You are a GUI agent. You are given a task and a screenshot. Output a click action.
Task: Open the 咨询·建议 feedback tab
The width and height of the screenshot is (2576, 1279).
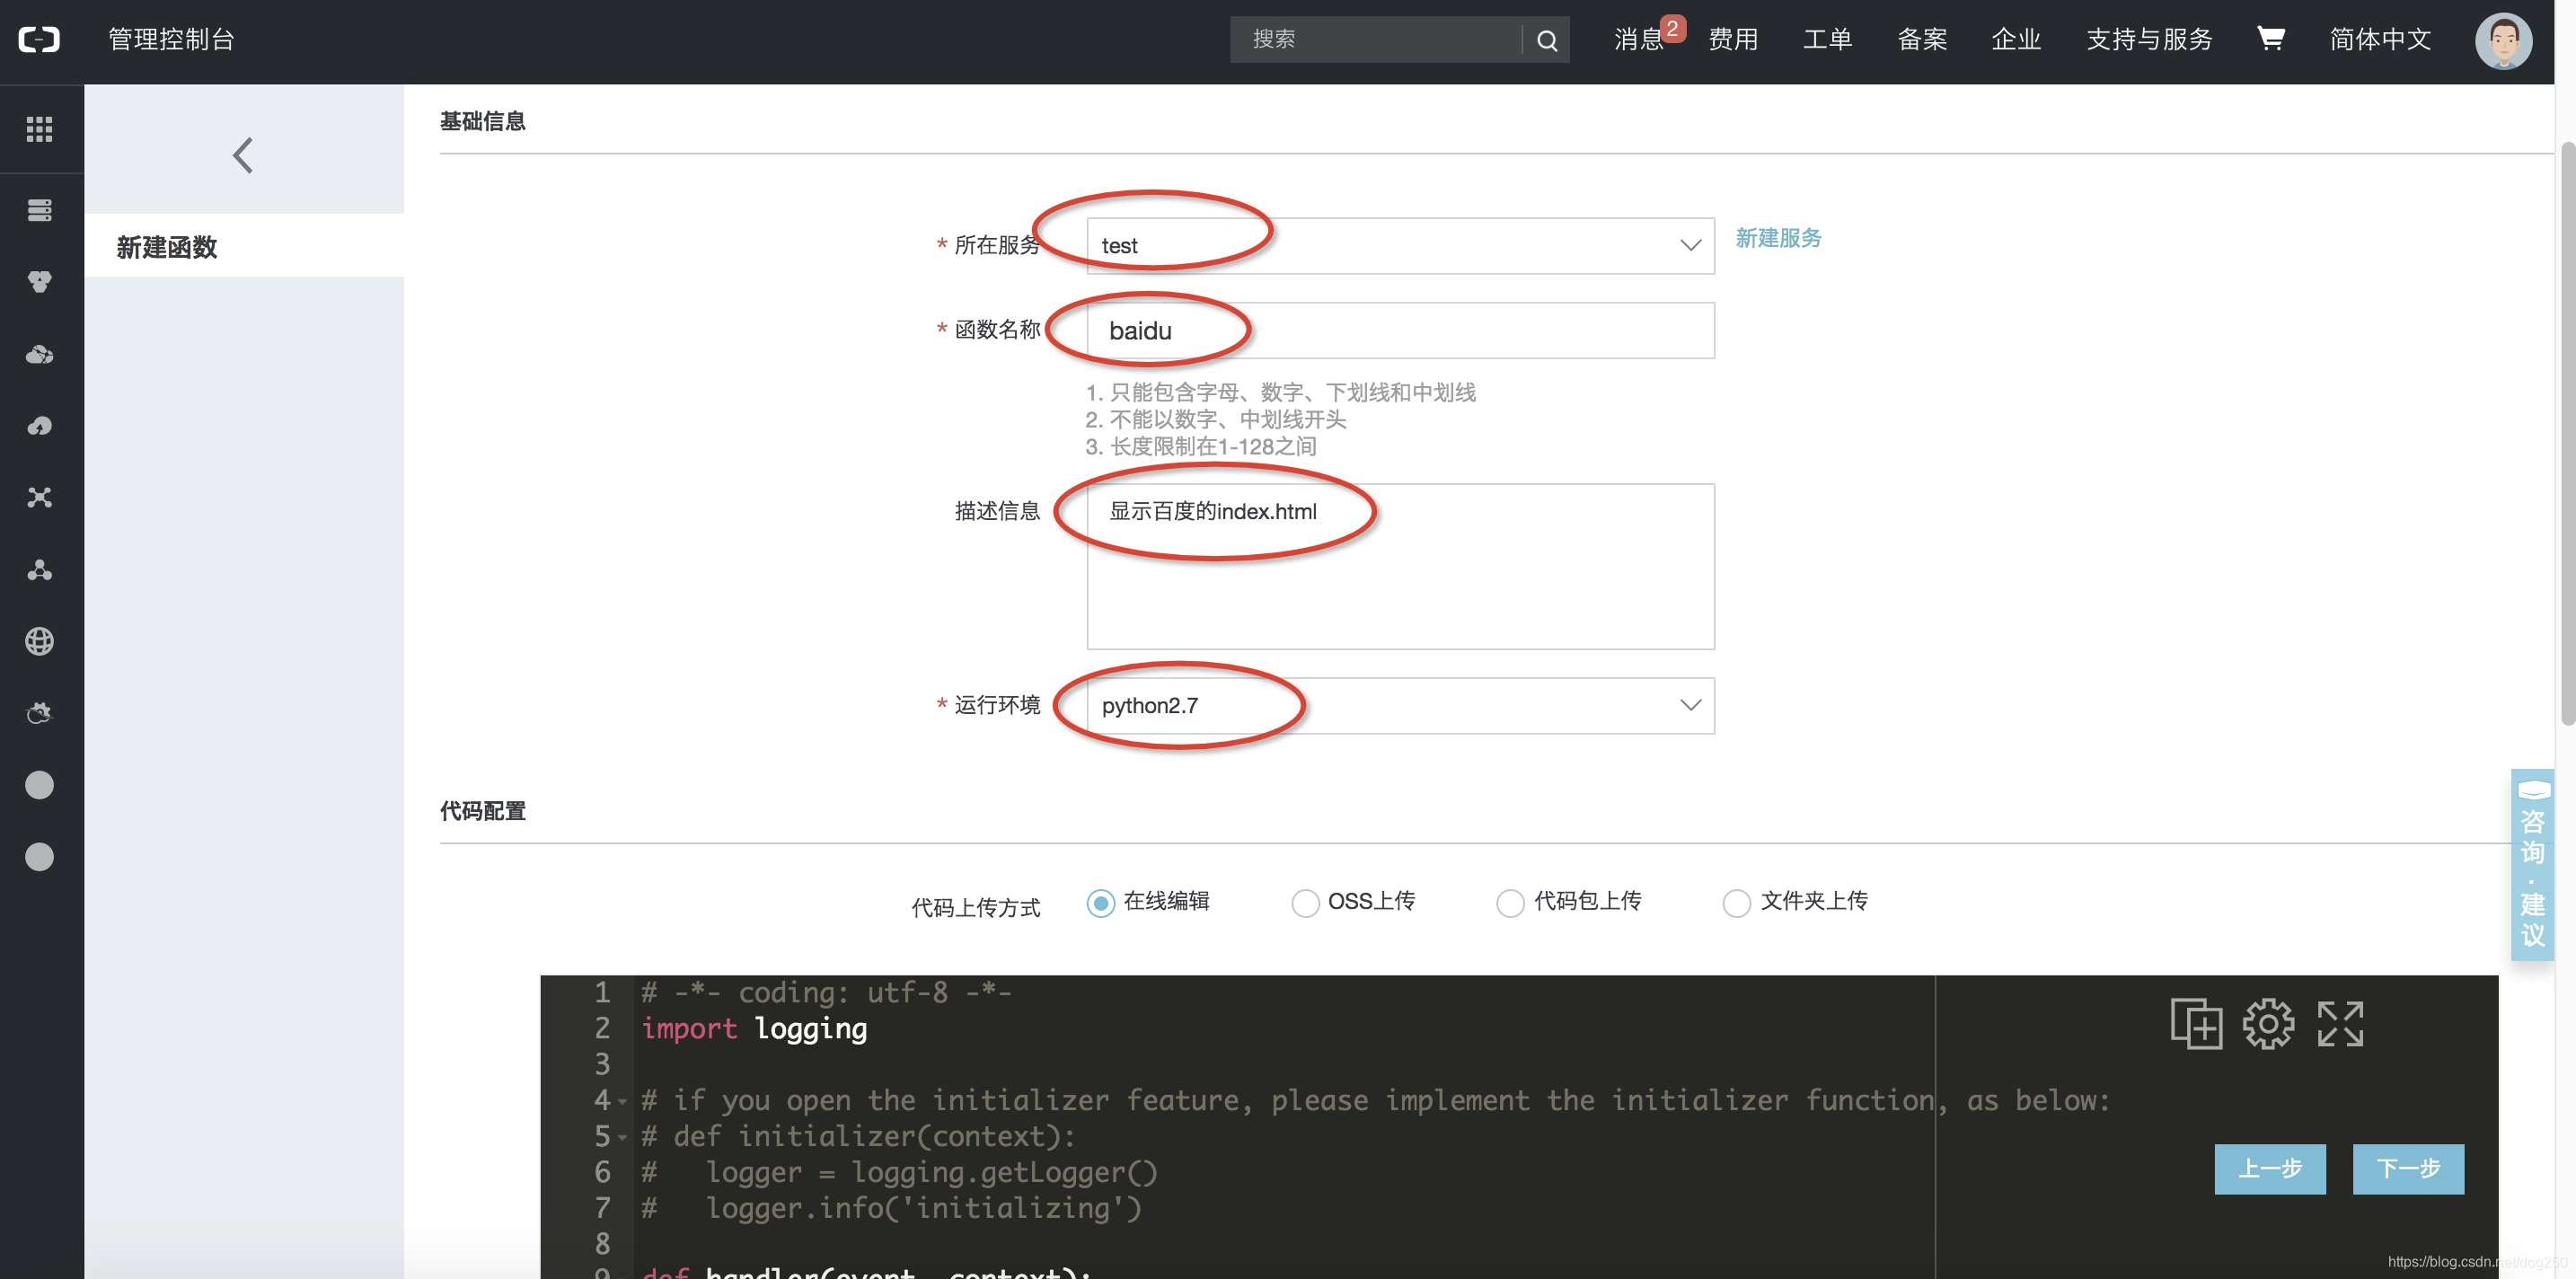pos(2531,865)
